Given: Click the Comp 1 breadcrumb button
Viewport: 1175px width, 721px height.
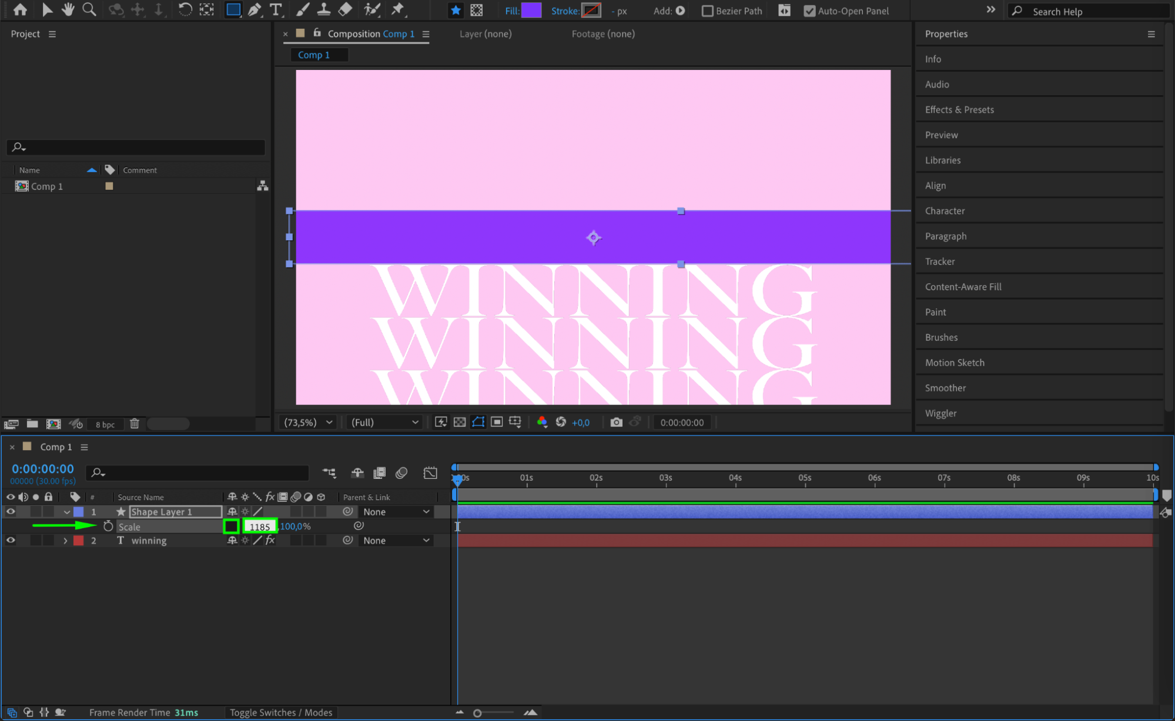Looking at the screenshot, I should [x=314, y=55].
